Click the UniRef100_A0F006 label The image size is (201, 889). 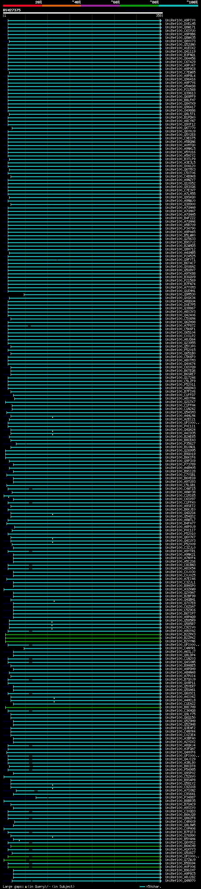180,867
